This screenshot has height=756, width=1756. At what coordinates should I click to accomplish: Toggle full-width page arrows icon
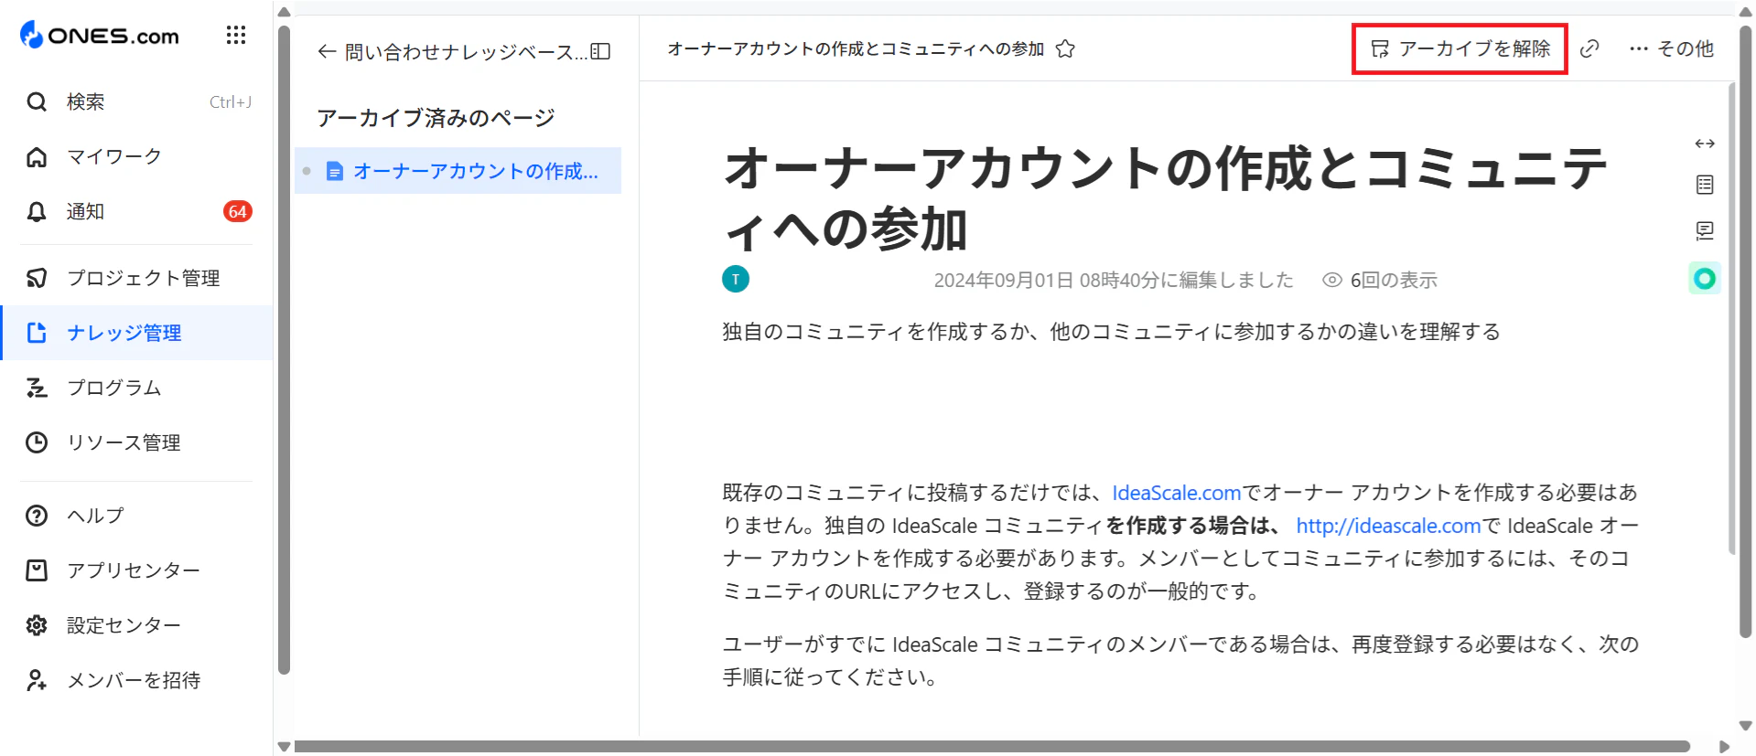[1705, 144]
